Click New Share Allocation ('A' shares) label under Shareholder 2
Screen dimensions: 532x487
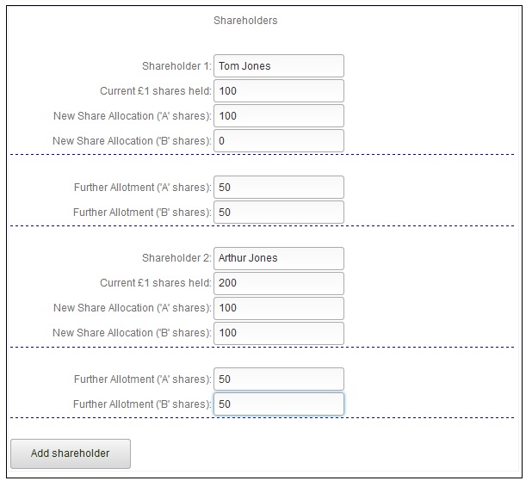(x=132, y=308)
